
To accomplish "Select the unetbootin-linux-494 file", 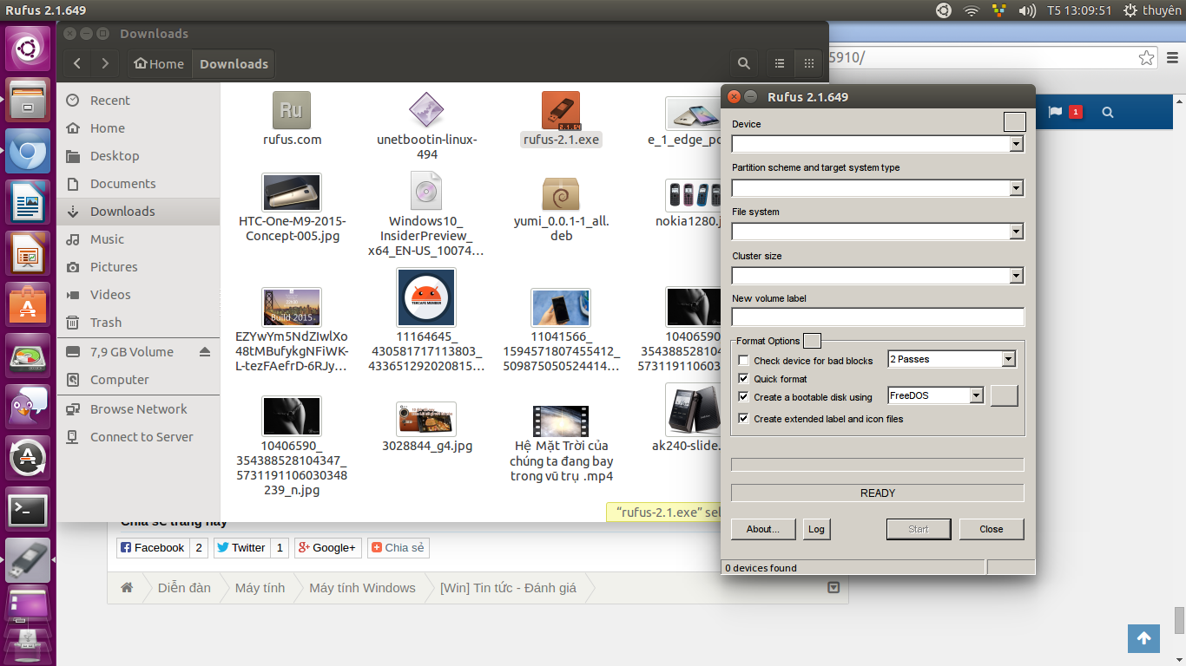I will tap(426, 126).
